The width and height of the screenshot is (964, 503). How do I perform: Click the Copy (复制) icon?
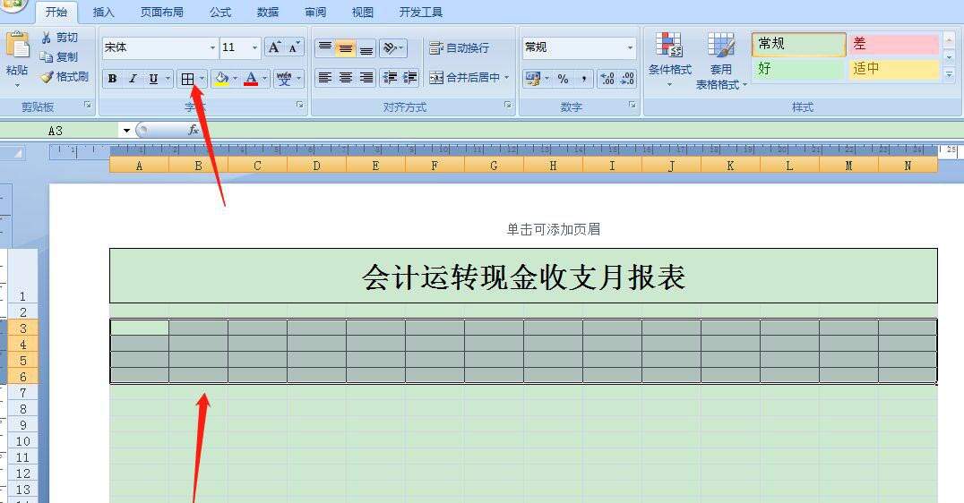46,57
